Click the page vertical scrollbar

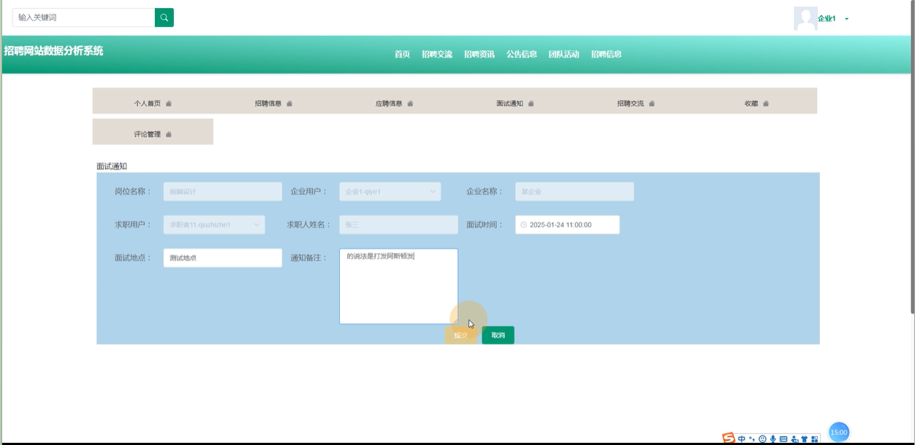[911, 157]
